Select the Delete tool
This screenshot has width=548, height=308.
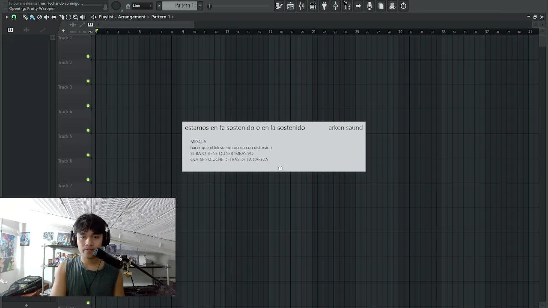(x=39, y=17)
